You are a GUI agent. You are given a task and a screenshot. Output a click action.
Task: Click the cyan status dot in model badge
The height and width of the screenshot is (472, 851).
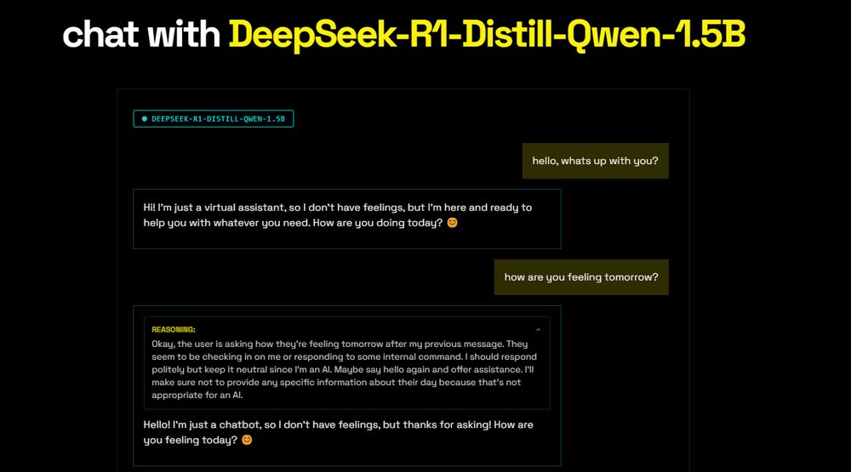click(x=145, y=119)
